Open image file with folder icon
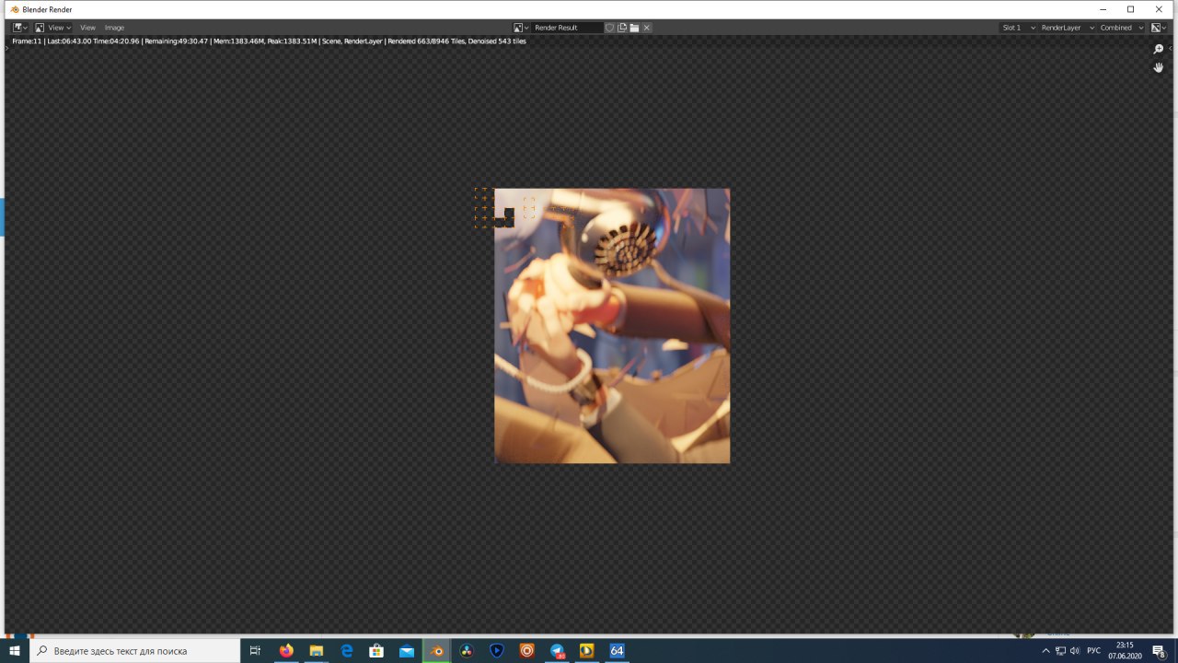Viewport: 1178px width, 663px height. click(634, 28)
